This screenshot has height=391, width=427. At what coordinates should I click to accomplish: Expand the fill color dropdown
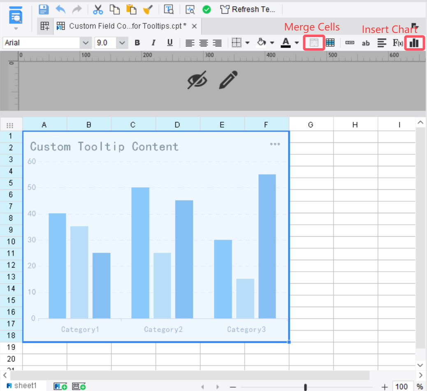point(272,42)
